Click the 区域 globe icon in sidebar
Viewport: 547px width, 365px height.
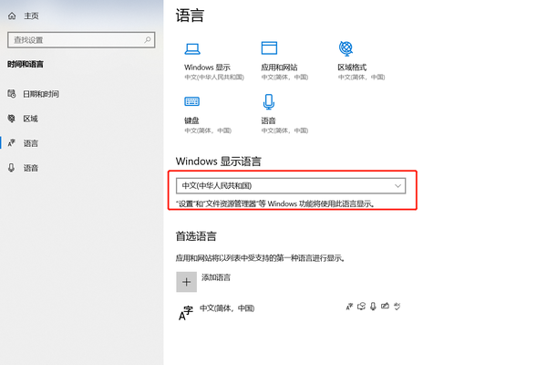pyautogui.click(x=12, y=119)
